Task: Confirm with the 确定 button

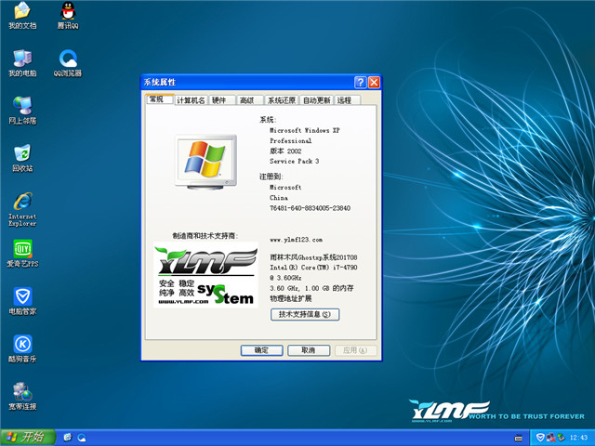Action: click(x=261, y=350)
